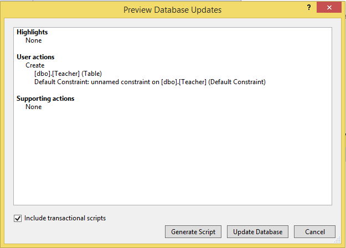Image resolution: width=346 pixels, height=248 pixels.
Task: Click the resize grip in dialog corner
Action: 341,244
